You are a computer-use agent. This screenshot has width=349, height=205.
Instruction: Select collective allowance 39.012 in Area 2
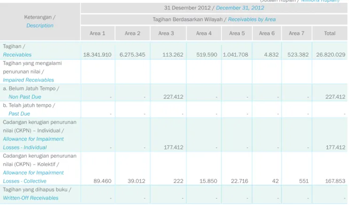click(x=136, y=181)
